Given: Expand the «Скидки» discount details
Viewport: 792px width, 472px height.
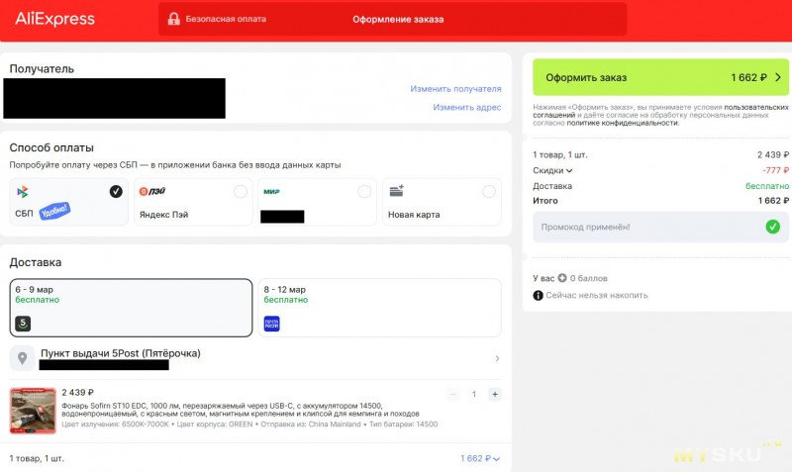Looking at the screenshot, I should coord(552,170).
